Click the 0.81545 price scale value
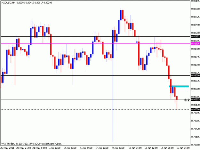This screenshot has height=150, width=200. (196, 57)
